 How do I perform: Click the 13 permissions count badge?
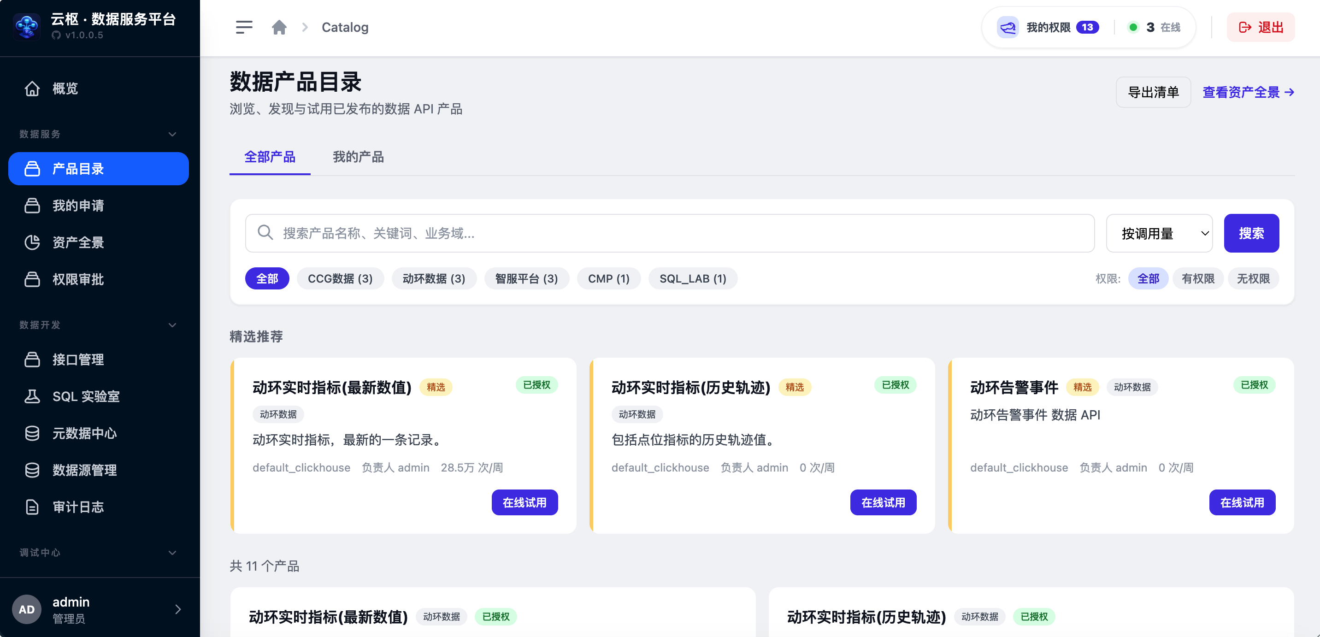1087,27
